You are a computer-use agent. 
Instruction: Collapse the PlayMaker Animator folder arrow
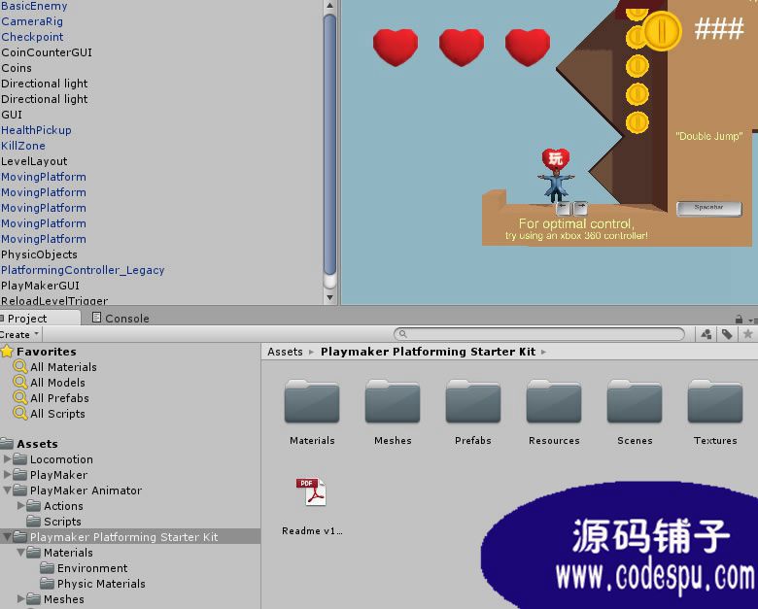pos(7,490)
